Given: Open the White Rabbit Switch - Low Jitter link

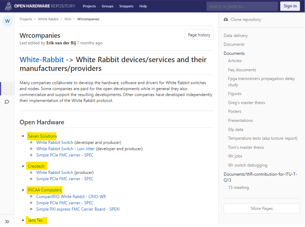Looking at the screenshot, I should [65, 149].
